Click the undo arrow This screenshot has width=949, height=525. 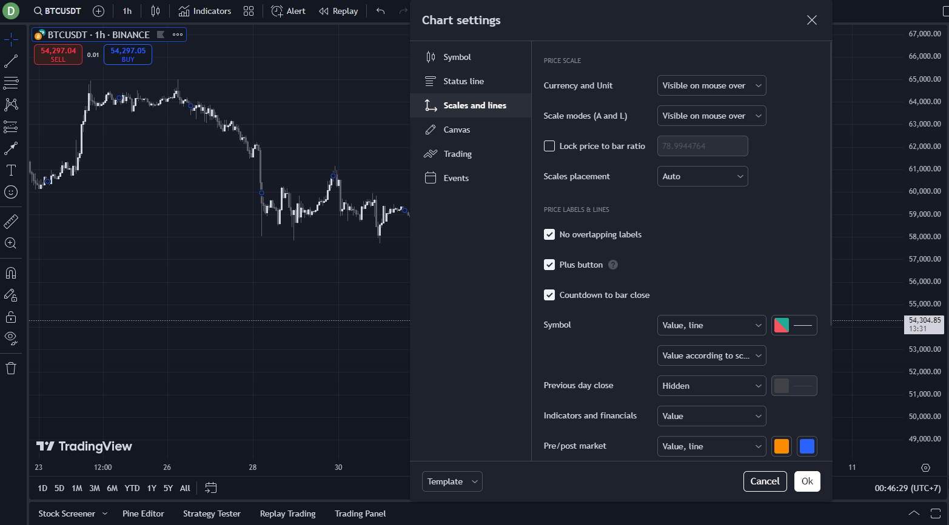pos(380,11)
